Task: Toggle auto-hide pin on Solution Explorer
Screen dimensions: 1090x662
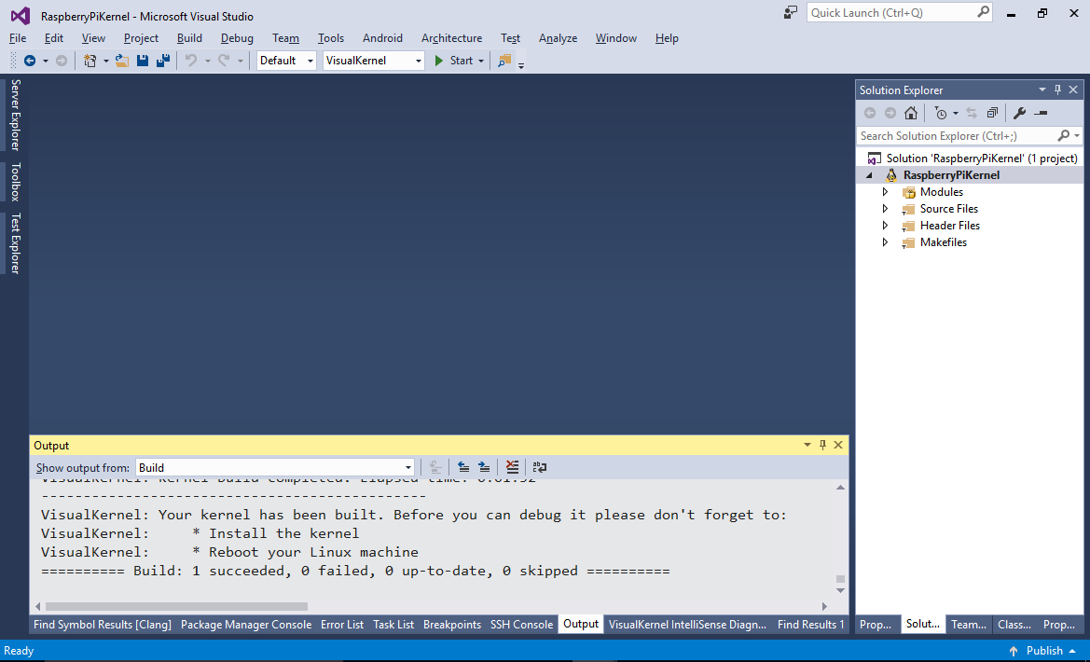Action: (x=1058, y=90)
